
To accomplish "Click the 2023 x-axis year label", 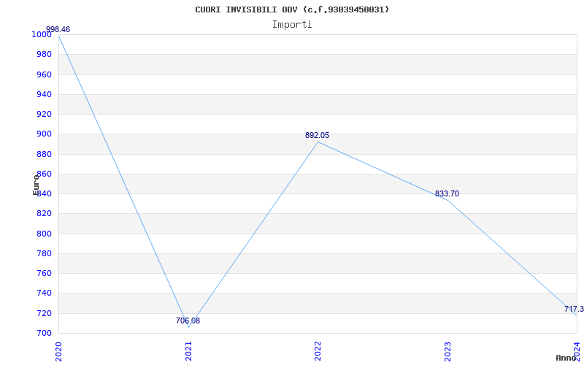I will (447, 351).
